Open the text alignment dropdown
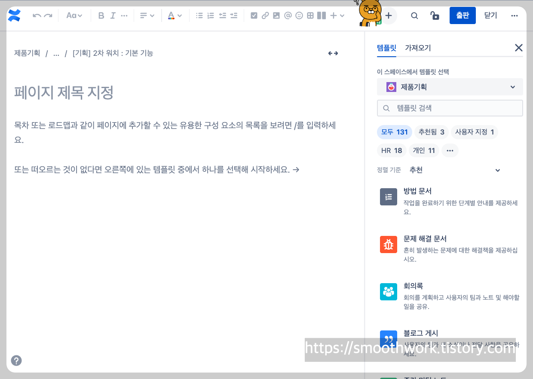This screenshot has width=533, height=379. point(147,15)
